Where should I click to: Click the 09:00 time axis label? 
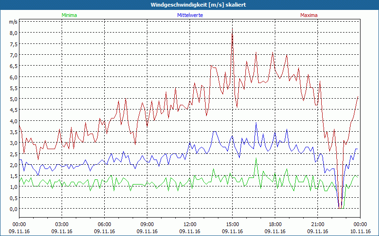tap(147, 225)
